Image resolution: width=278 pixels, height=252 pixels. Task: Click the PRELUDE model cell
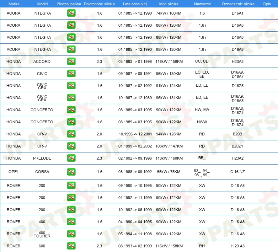point(42,158)
